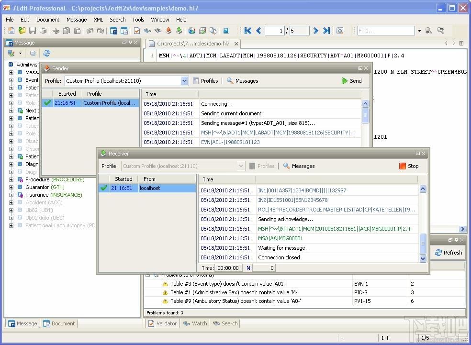The height and width of the screenshot is (345, 471).
Task: Click the Refresh button in validator panel
Action: 449,253
